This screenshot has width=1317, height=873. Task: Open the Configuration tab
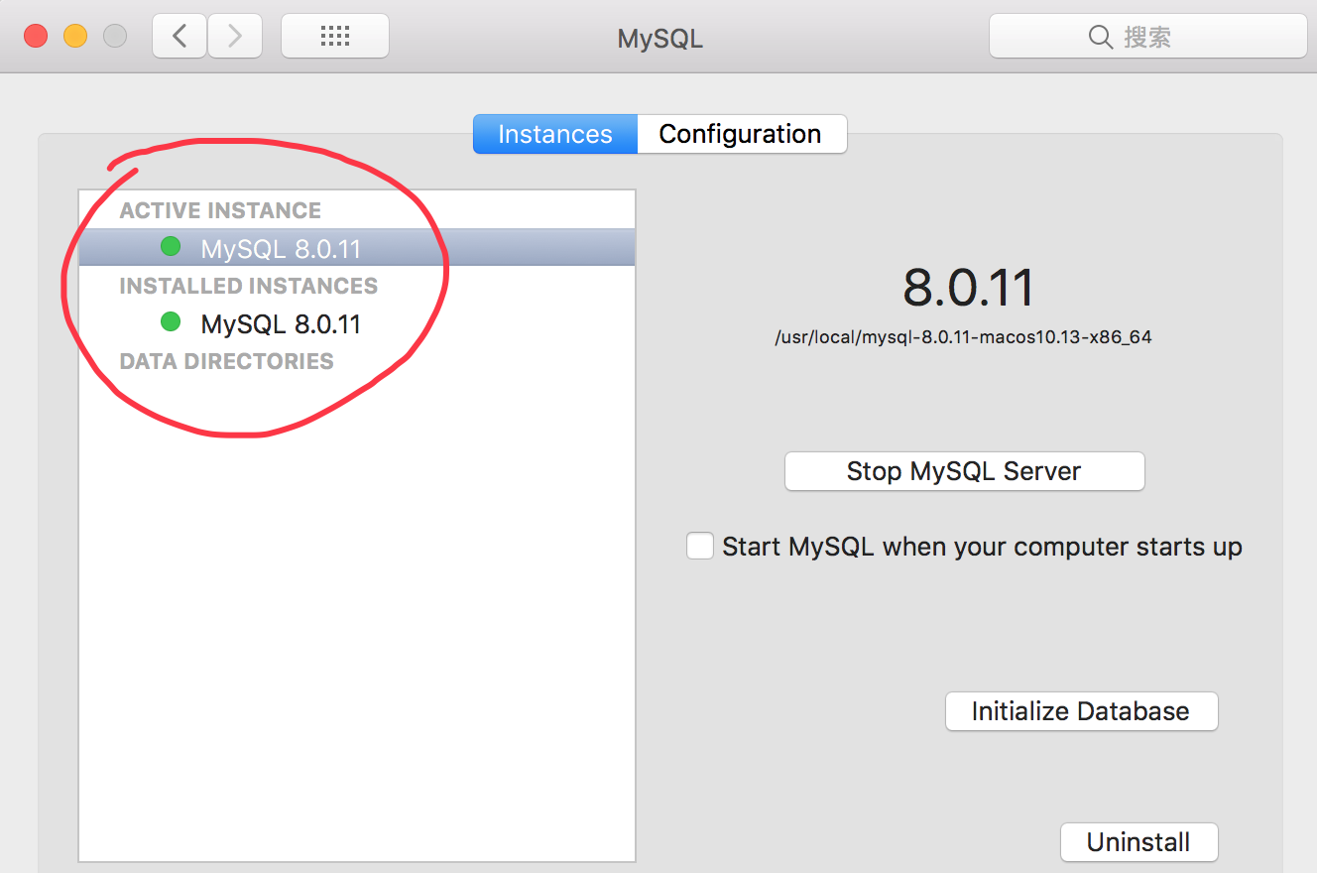coord(741,134)
